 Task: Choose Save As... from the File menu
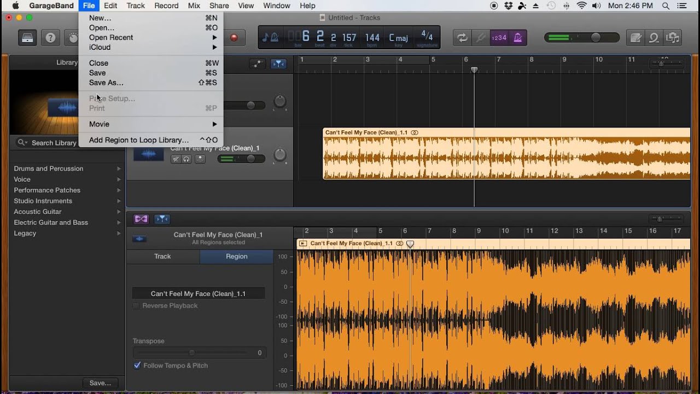(151, 83)
